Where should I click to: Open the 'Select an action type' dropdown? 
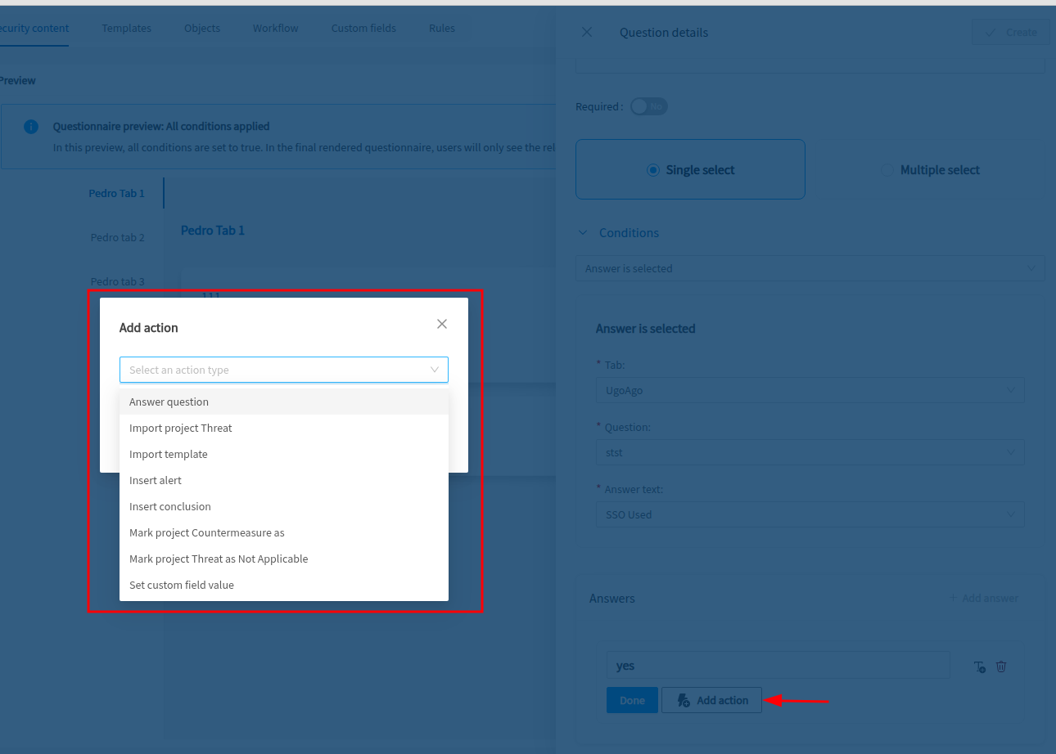click(x=284, y=370)
